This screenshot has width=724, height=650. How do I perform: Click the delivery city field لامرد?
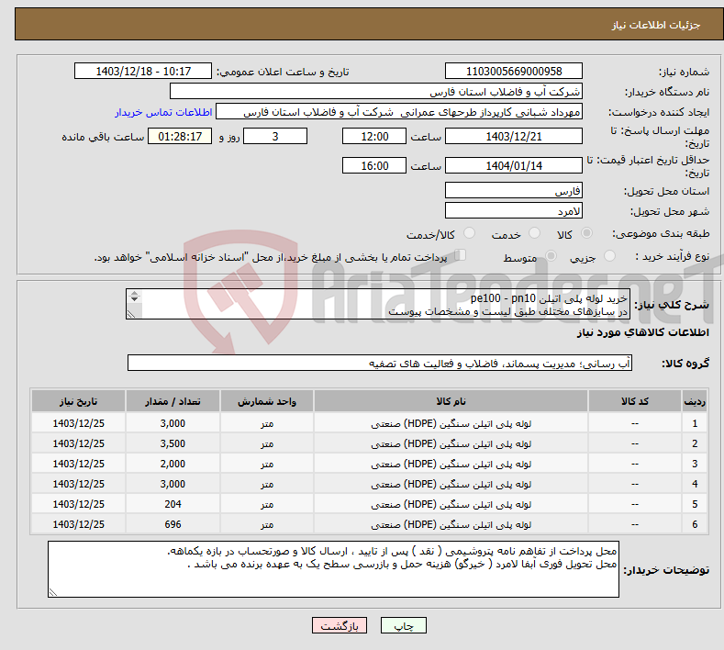(514, 210)
